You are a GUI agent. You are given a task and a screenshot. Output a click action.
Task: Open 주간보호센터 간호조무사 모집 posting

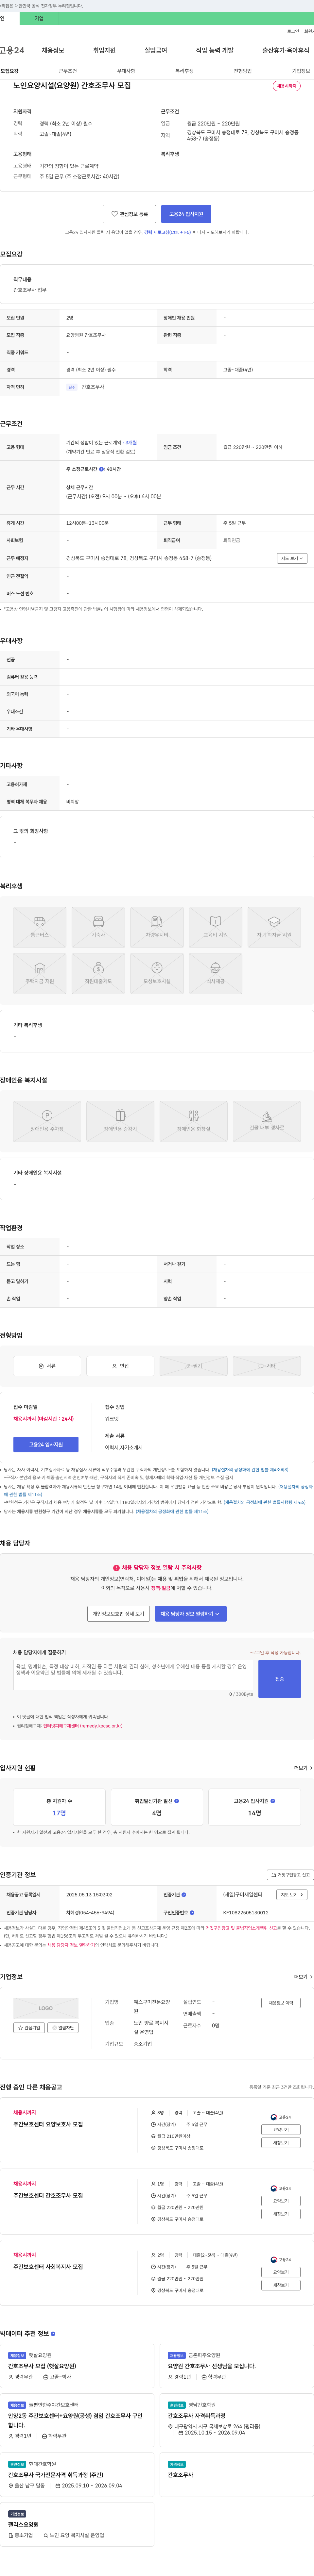click(x=48, y=2196)
